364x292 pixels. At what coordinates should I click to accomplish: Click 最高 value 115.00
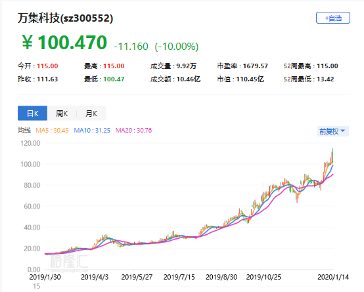[x=114, y=66]
